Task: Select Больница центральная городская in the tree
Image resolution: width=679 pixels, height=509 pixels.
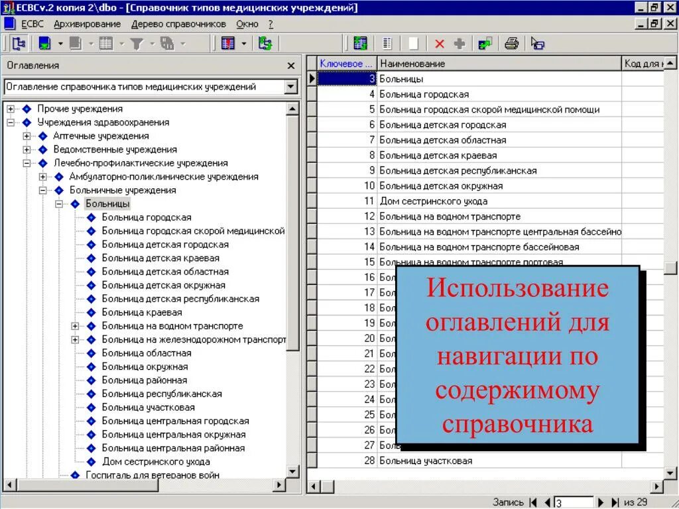Action: (x=175, y=421)
